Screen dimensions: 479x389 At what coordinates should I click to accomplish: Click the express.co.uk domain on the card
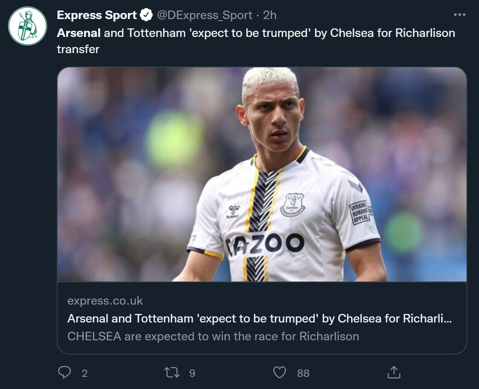click(x=105, y=301)
